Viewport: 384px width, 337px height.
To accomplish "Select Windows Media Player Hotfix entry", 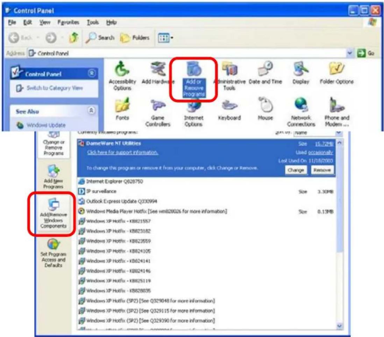I will click(x=206, y=211).
